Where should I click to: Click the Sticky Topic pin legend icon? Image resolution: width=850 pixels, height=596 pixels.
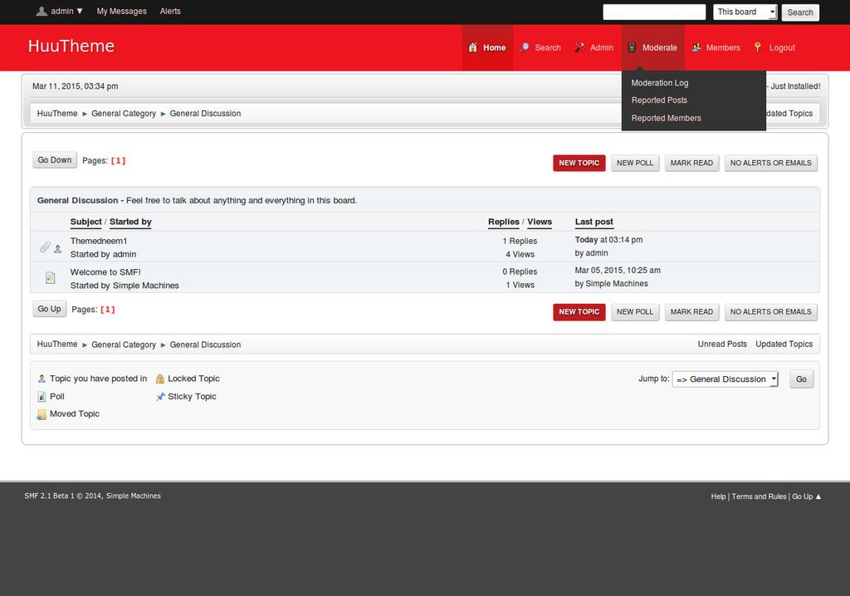[160, 397]
